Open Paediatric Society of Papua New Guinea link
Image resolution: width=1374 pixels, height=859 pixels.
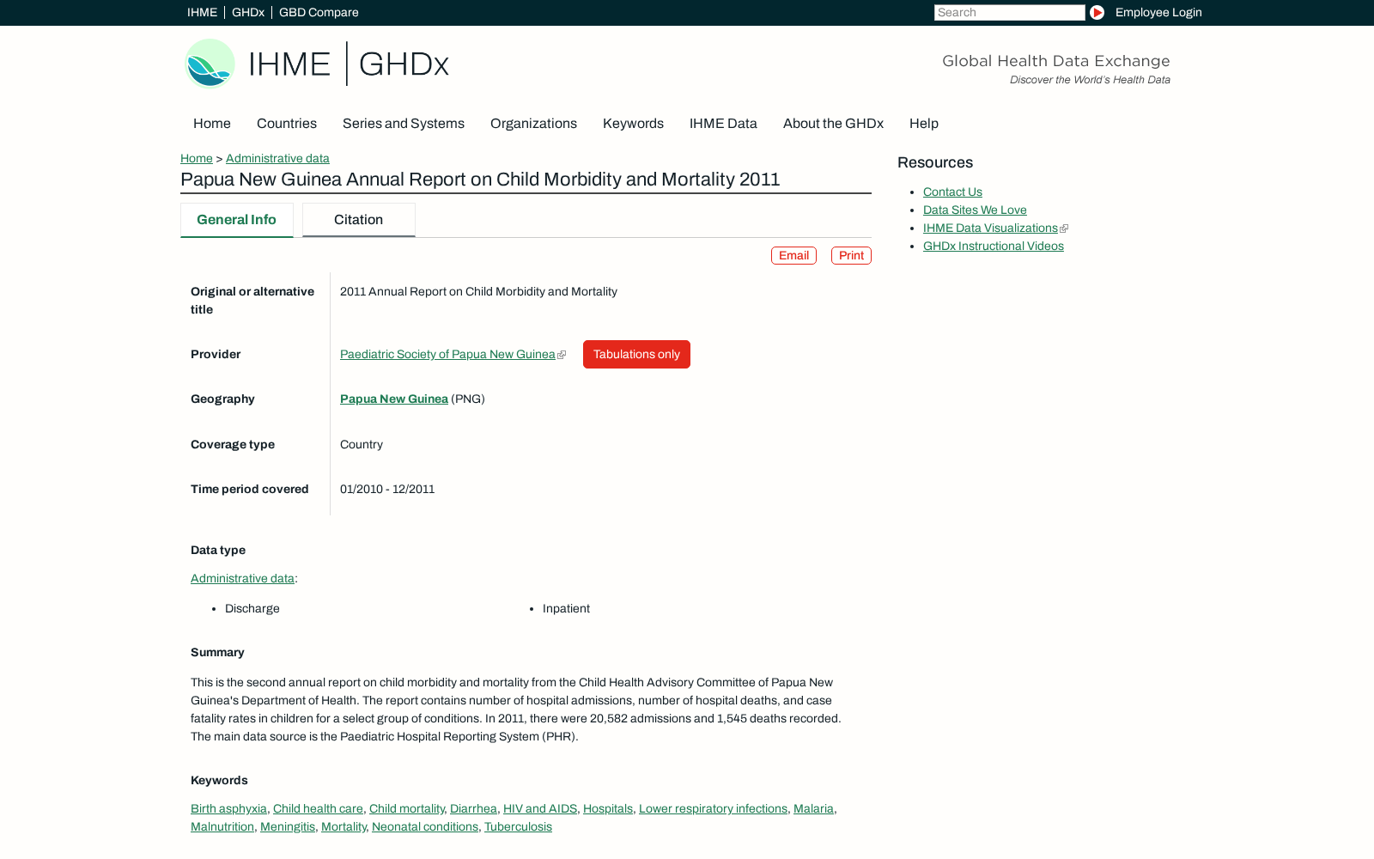(447, 355)
